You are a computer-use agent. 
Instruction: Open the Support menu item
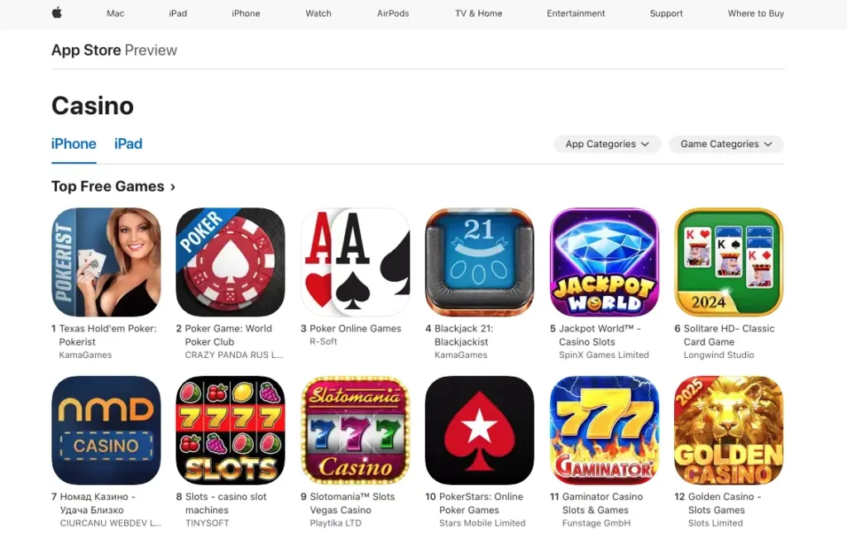[x=666, y=13]
